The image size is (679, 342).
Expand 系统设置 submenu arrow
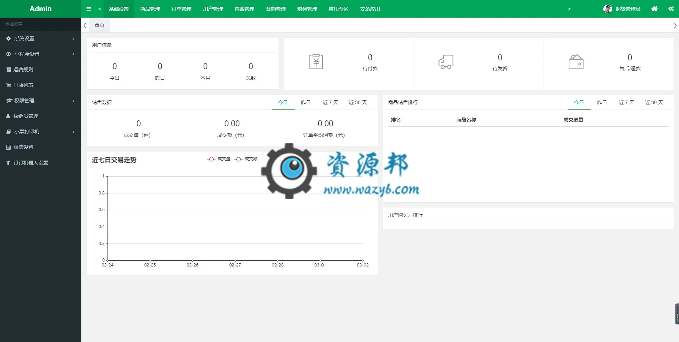pos(74,38)
